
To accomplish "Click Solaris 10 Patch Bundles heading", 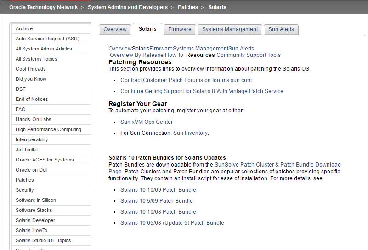I will click(x=167, y=158).
